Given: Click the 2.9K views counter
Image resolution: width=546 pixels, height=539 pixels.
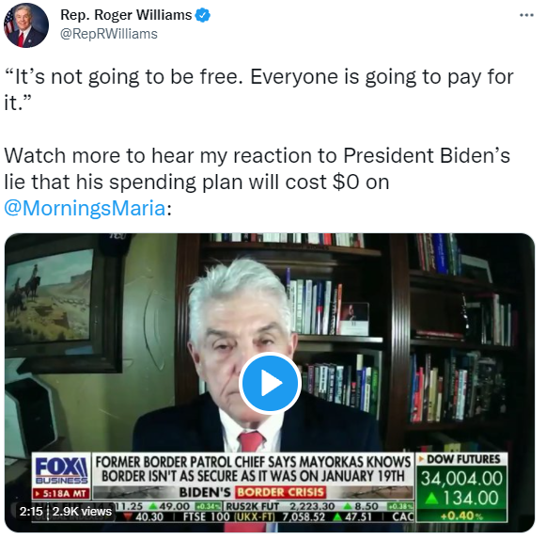Looking at the screenshot, I should click(x=82, y=512).
